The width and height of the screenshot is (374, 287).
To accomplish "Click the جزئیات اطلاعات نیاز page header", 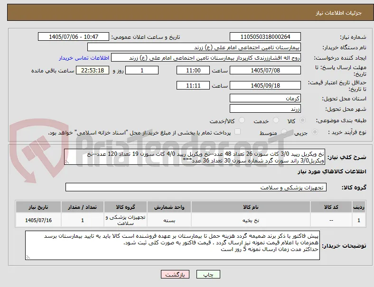I will click(x=338, y=13).
